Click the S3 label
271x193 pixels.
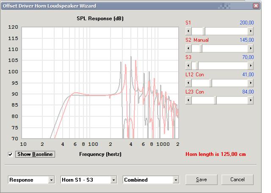188,57
